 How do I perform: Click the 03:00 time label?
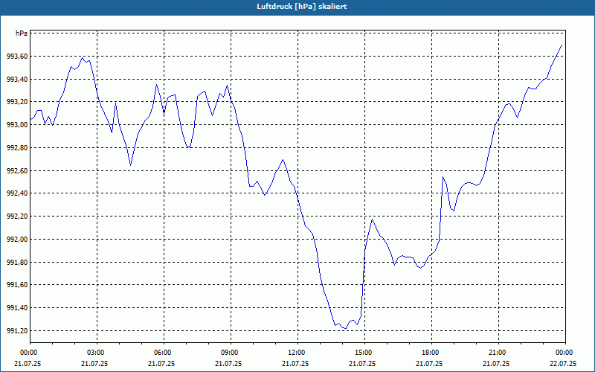coord(97,353)
